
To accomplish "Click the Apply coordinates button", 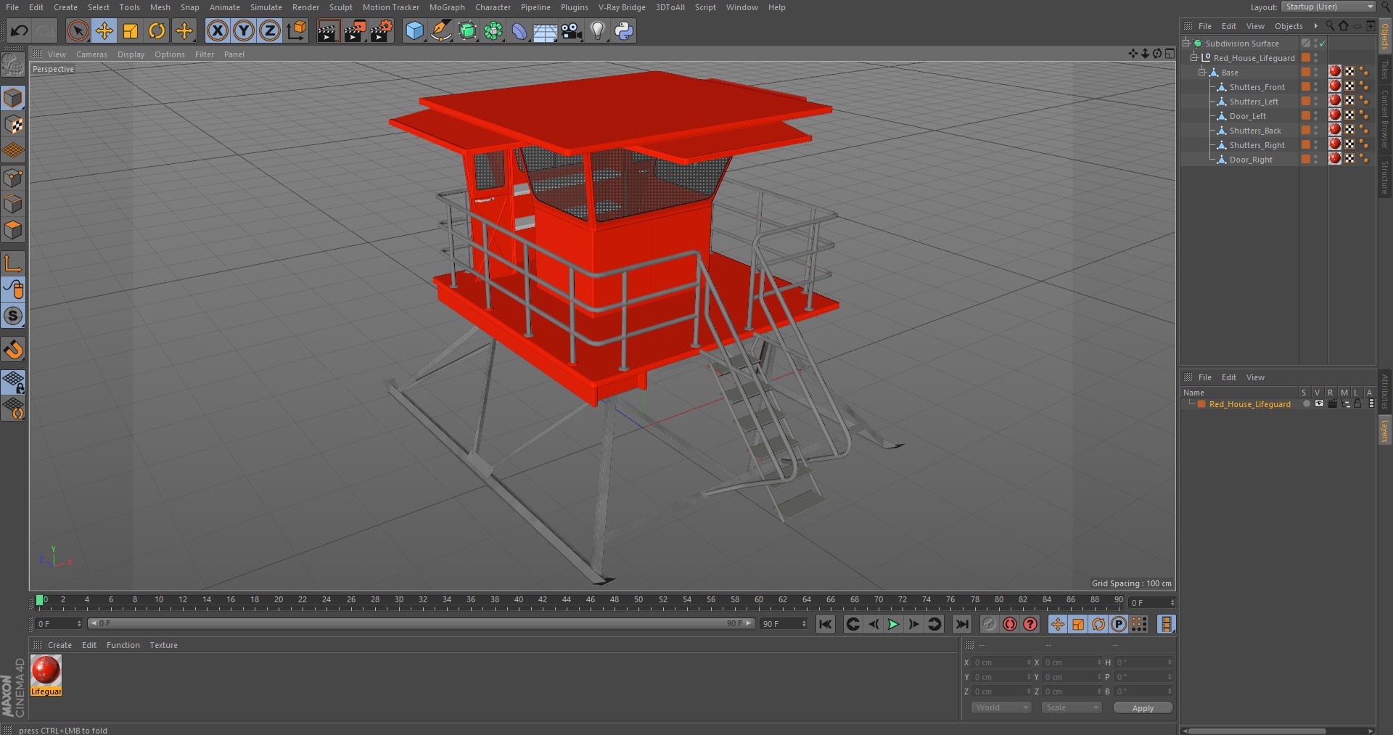I will 1143,708.
